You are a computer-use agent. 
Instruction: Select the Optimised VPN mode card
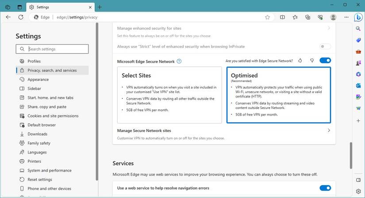(278, 95)
